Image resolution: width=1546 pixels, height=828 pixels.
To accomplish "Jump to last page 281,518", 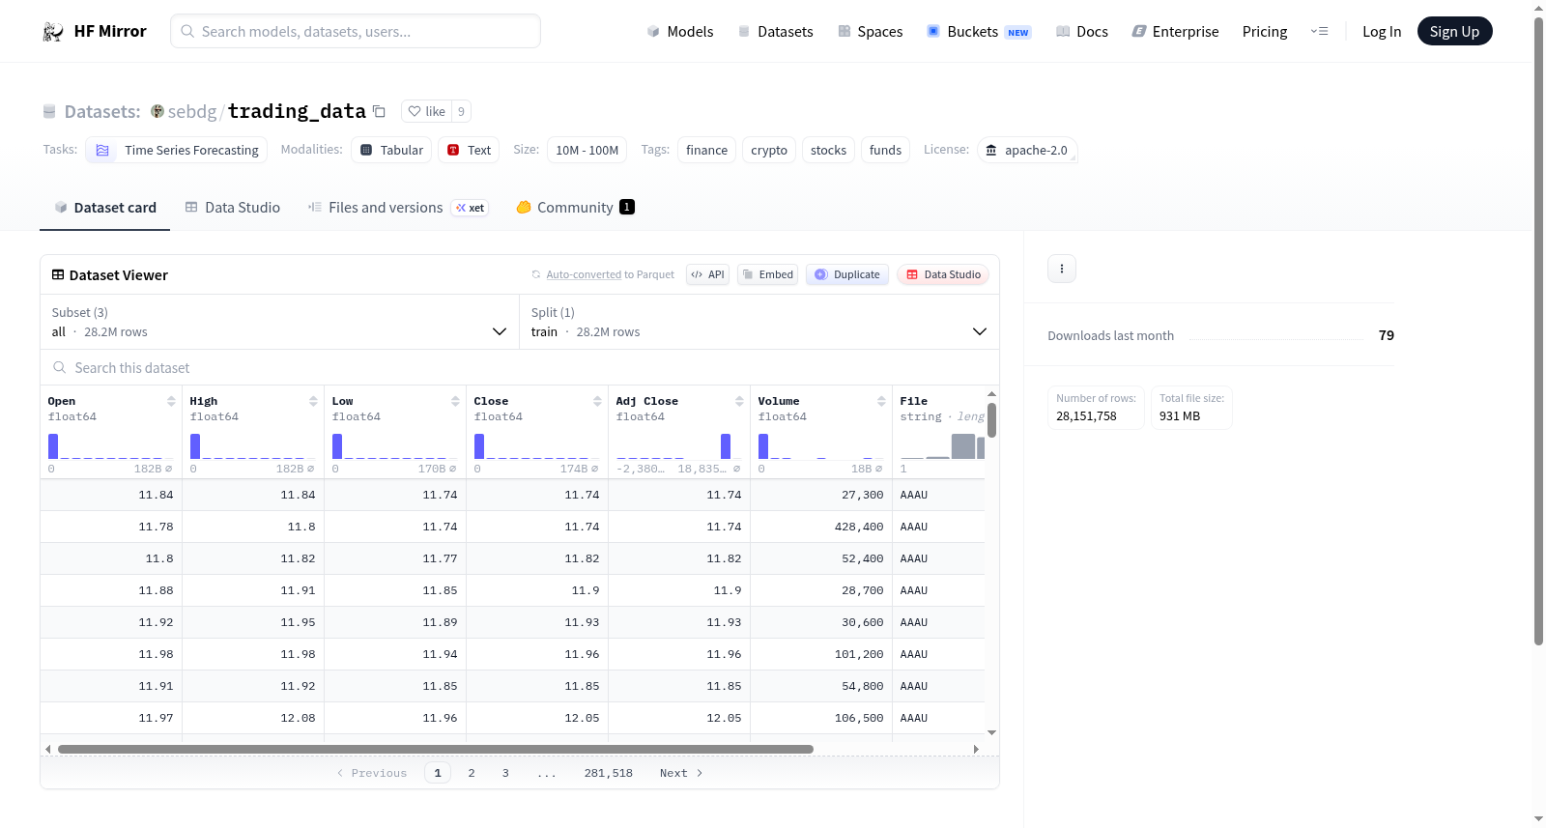I will (x=609, y=773).
